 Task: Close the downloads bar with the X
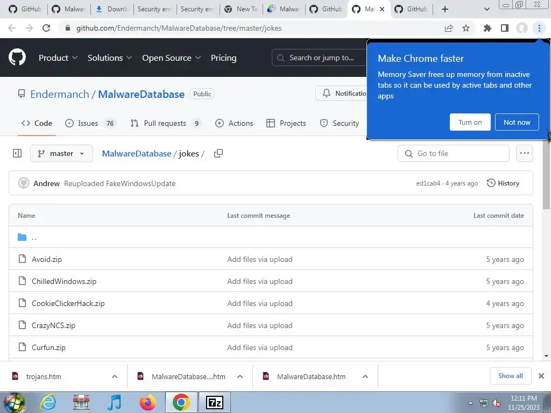541,376
